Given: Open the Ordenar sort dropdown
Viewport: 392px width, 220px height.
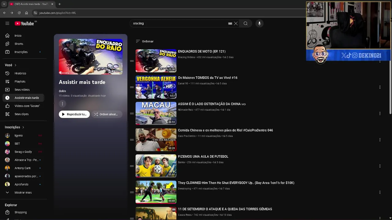Looking at the screenshot, I should coord(145,41).
